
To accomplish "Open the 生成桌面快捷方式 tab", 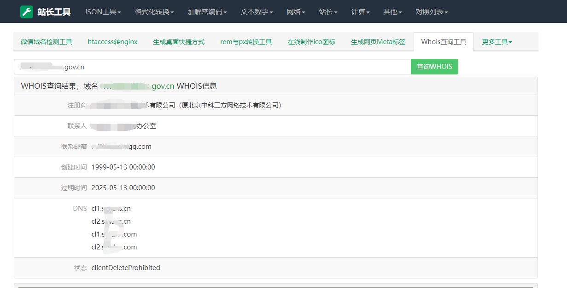I will pos(179,42).
